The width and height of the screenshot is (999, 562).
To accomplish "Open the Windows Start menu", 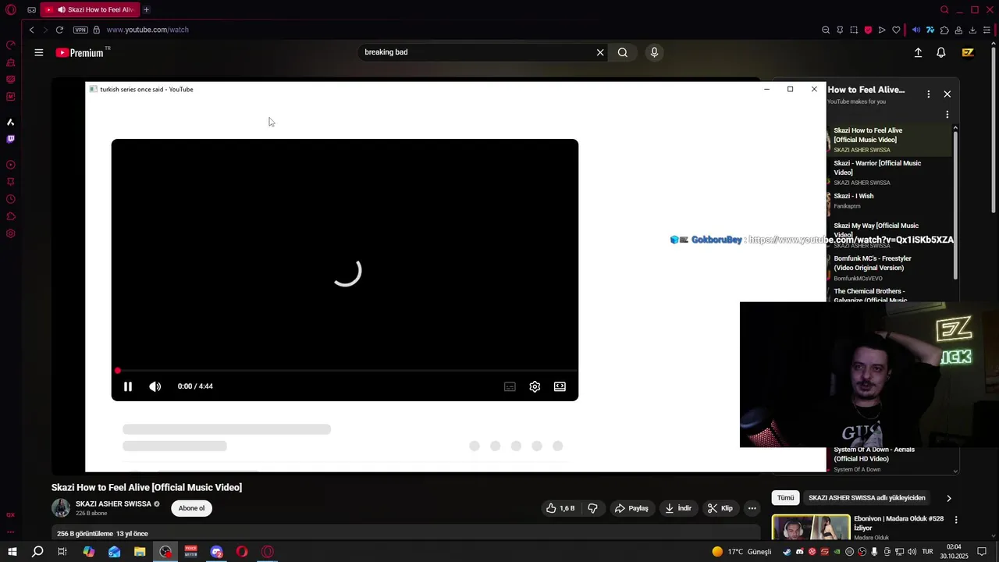I will [x=12, y=551].
